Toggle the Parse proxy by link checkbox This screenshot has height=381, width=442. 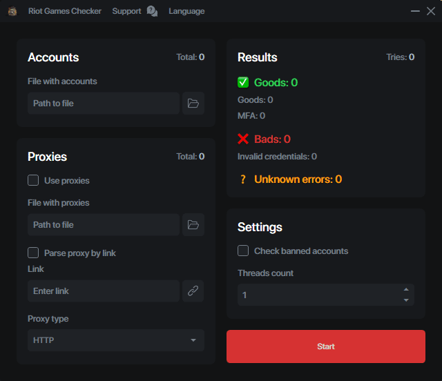click(33, 253)
